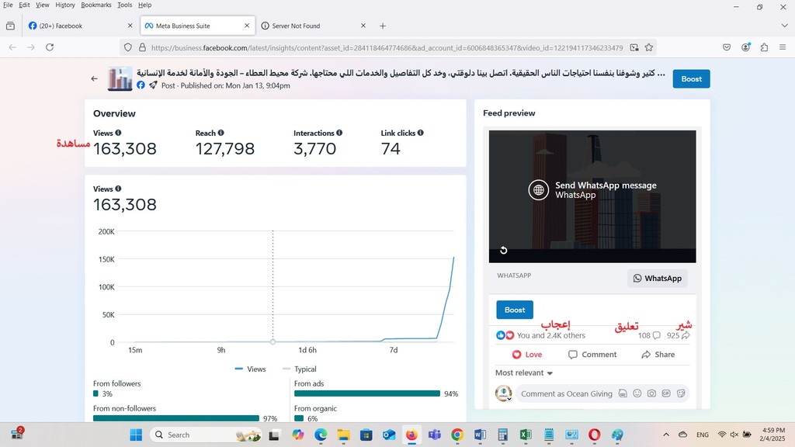Click the comment bubble icon next to 108
The width and height of the screenshot is (795, 447).
click(x=657, y=335)
